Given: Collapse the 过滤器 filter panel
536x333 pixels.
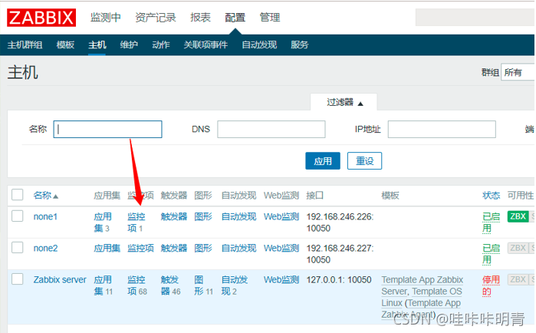Looking at the screenshot, I should [x=344, y=102].
